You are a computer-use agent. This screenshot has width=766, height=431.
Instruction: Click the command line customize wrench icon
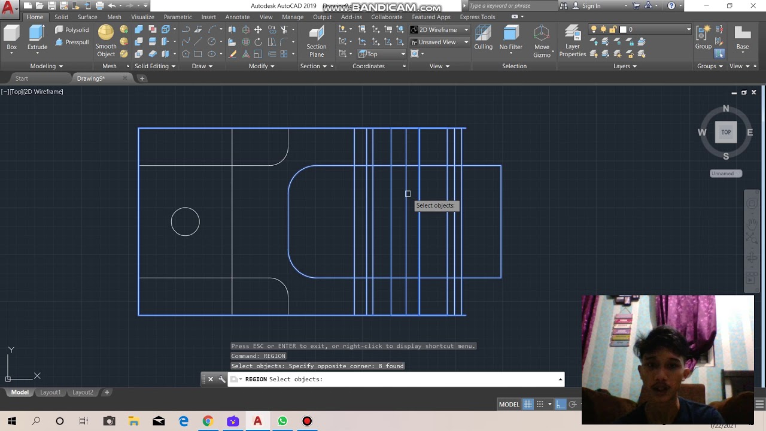[x=221, y=379]
